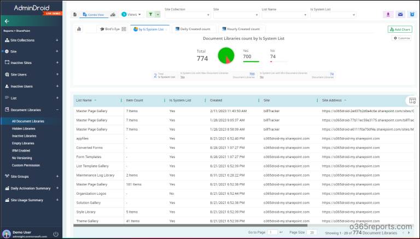Click the Customize button

click(401, 38)
